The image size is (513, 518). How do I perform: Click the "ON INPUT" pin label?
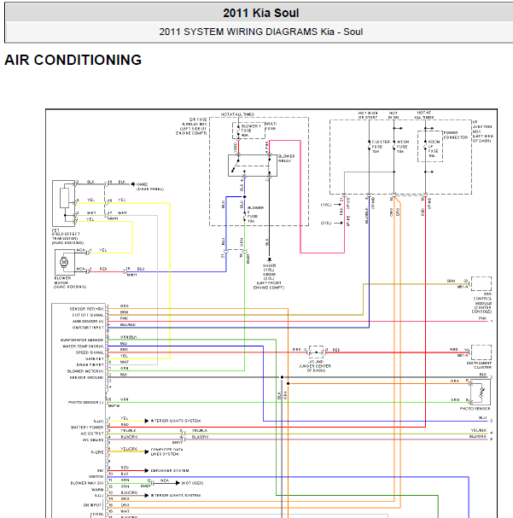92,505
